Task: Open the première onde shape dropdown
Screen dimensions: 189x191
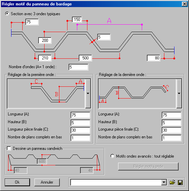Action: pyautogui.click(x=88, y=93)
